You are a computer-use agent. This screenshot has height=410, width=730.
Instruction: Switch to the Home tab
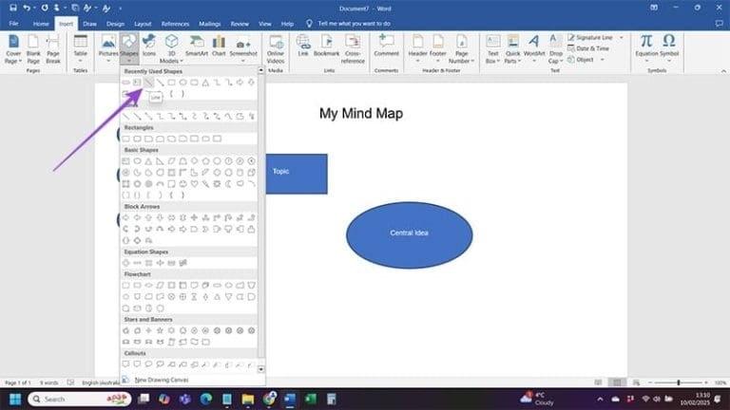(41, 23)
